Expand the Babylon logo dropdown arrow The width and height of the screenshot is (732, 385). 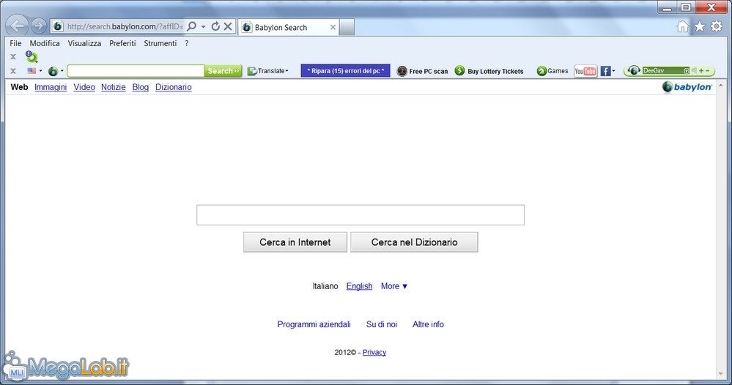coord(62,71)
